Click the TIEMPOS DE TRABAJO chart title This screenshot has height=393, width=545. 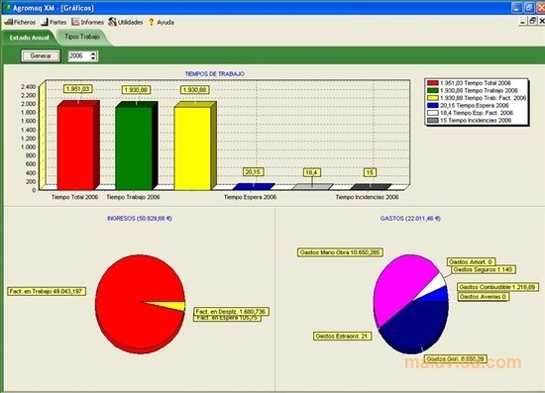point(214,74)
